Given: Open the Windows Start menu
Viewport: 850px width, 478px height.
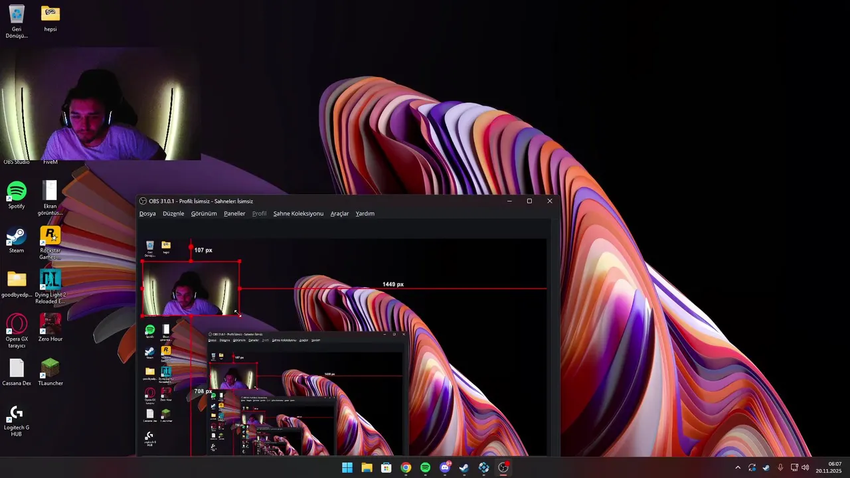Looking at the screenshot, I should [347, 467].
